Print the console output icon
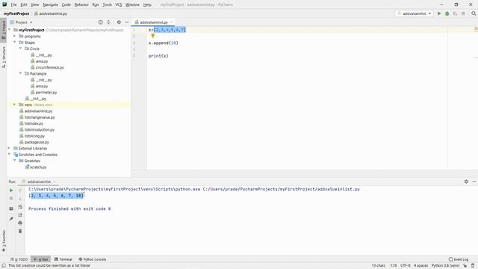This screenshot has height=269, width=478. click(20, 223)
